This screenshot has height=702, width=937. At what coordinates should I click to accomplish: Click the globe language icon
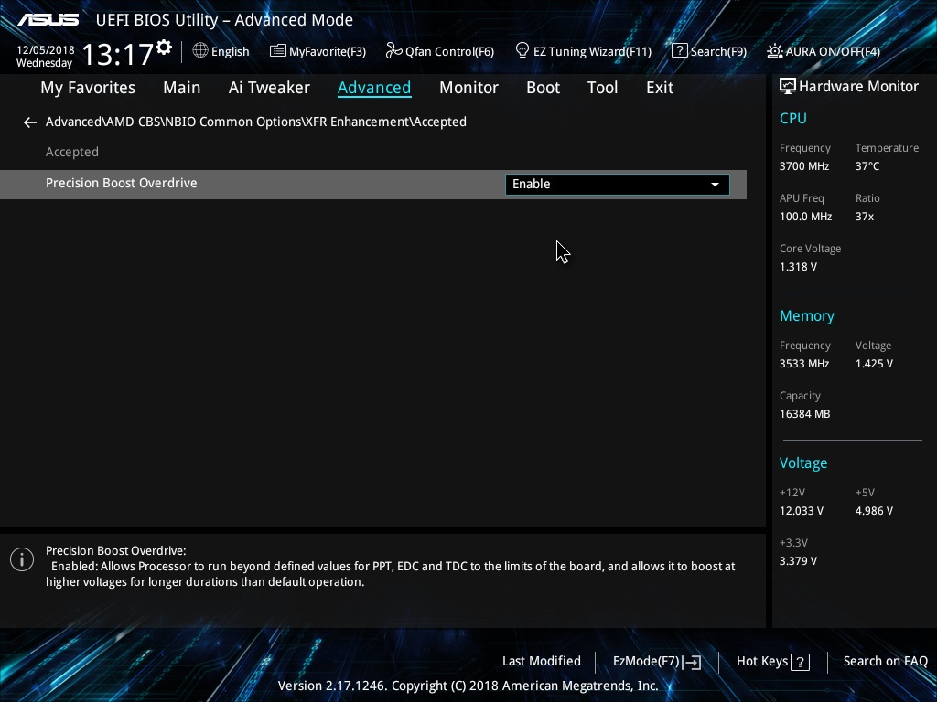point(200,51)
